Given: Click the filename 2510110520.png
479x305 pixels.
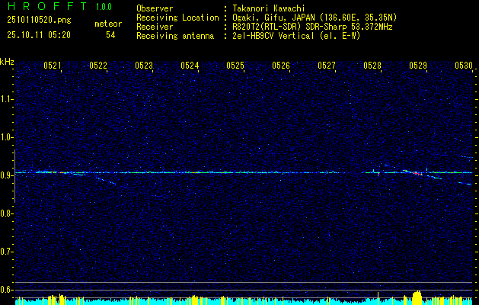Looking at the screenshot, I should pyautogui.click(x=39, y=21).
